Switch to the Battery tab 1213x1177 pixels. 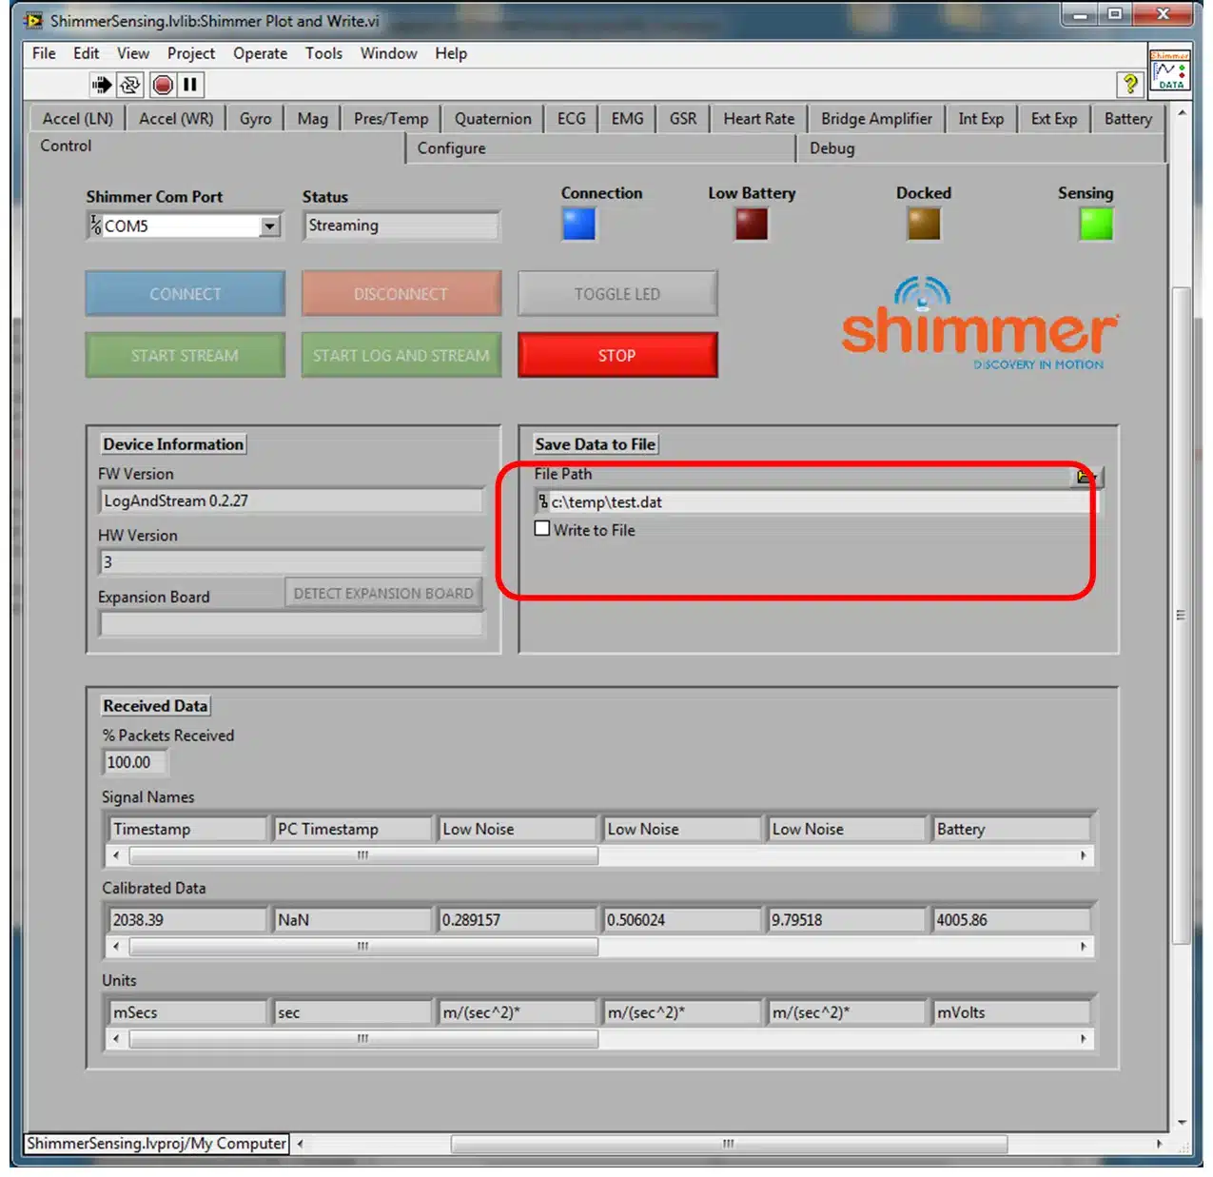[x=1127, y=119]
